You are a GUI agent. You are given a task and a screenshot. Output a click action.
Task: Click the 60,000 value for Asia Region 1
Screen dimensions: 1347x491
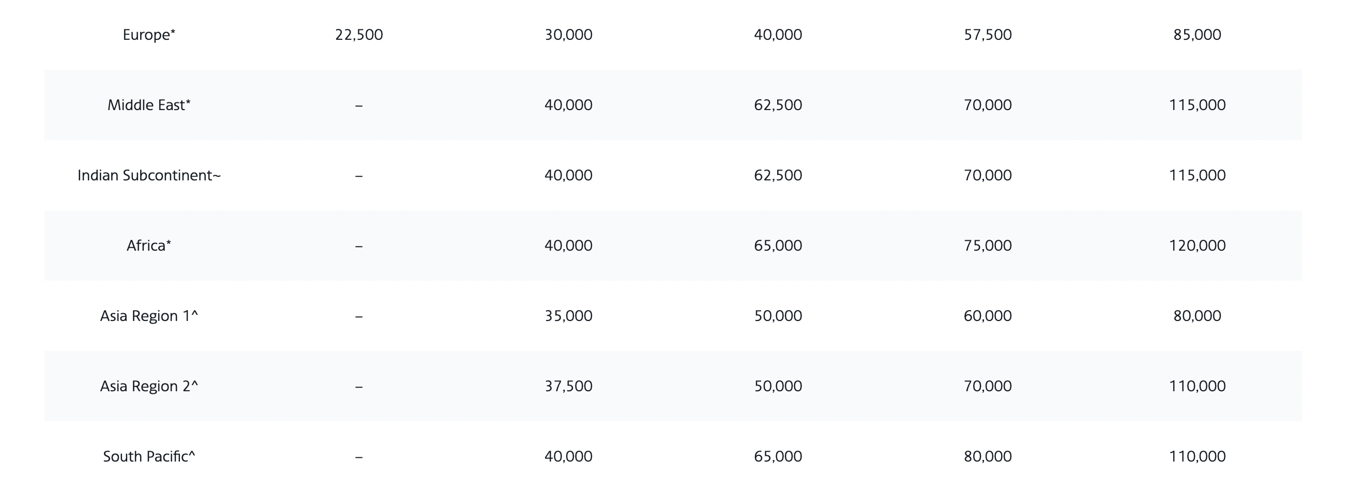pyautogui.click(x=987, y=316)
